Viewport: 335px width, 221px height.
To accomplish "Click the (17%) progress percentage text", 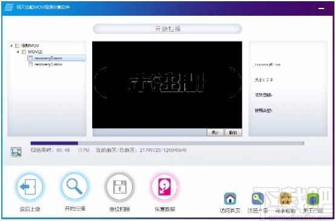I will pos(84,150).
